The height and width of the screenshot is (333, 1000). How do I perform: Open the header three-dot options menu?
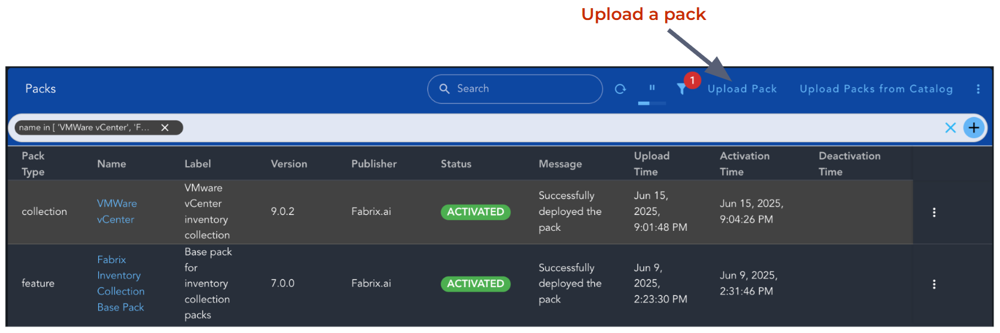click(978, 89)
